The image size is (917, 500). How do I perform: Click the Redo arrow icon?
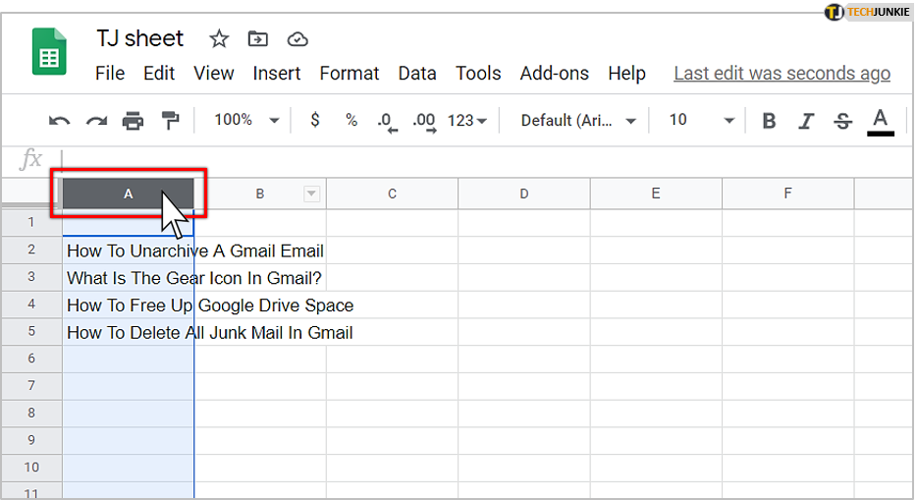(x=96, y=121)
